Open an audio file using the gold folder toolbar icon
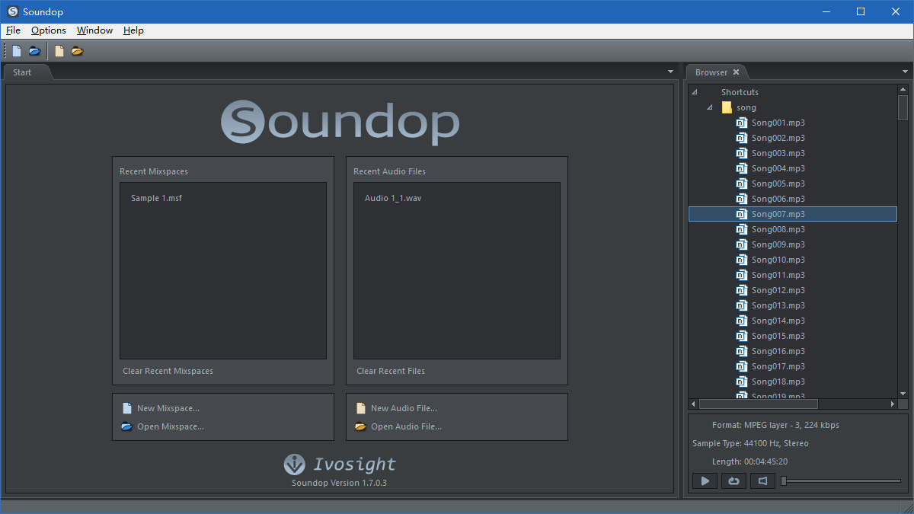The height and width of the screenshot is (514, 914). click(x=77, y=50)
